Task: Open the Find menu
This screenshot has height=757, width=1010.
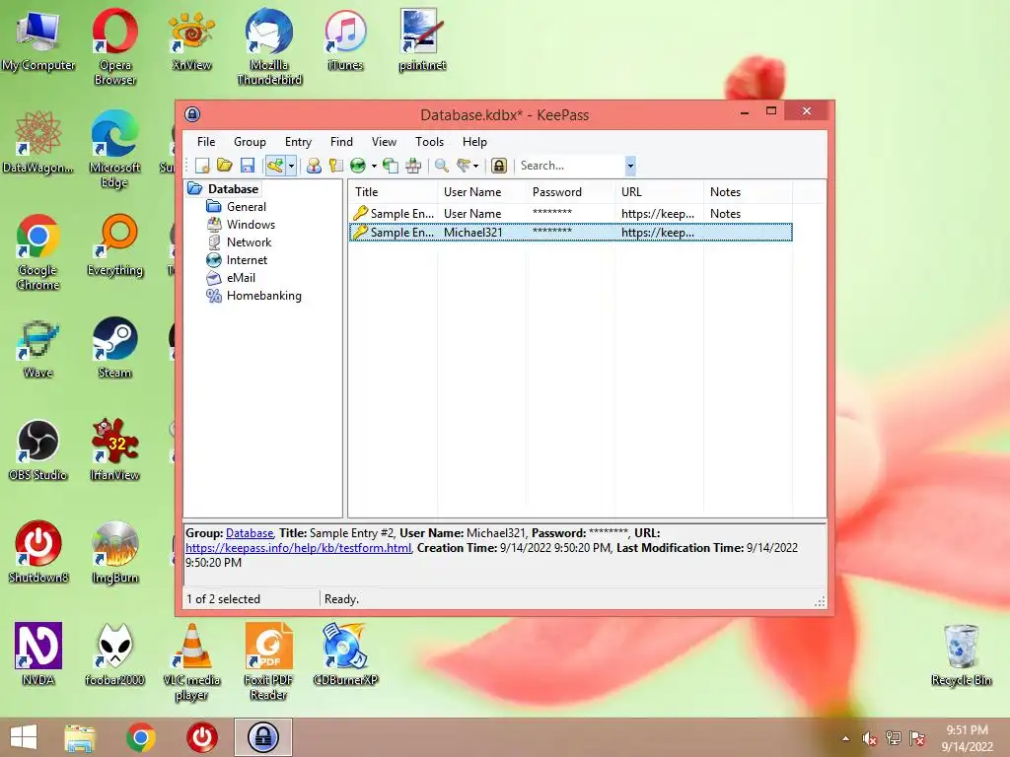Action: pos(341,142)
